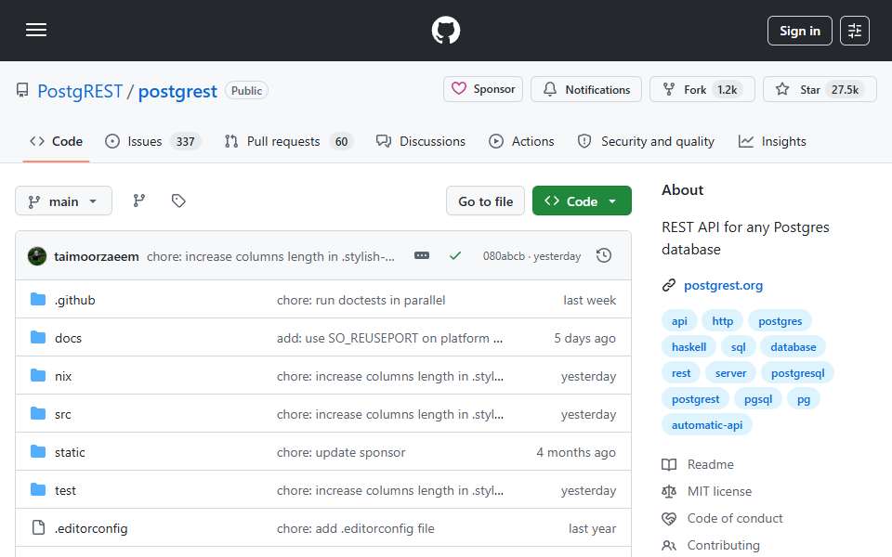Select the postgrest topic tag
This screenshot has height=557, width=892.
coord(695,399)
